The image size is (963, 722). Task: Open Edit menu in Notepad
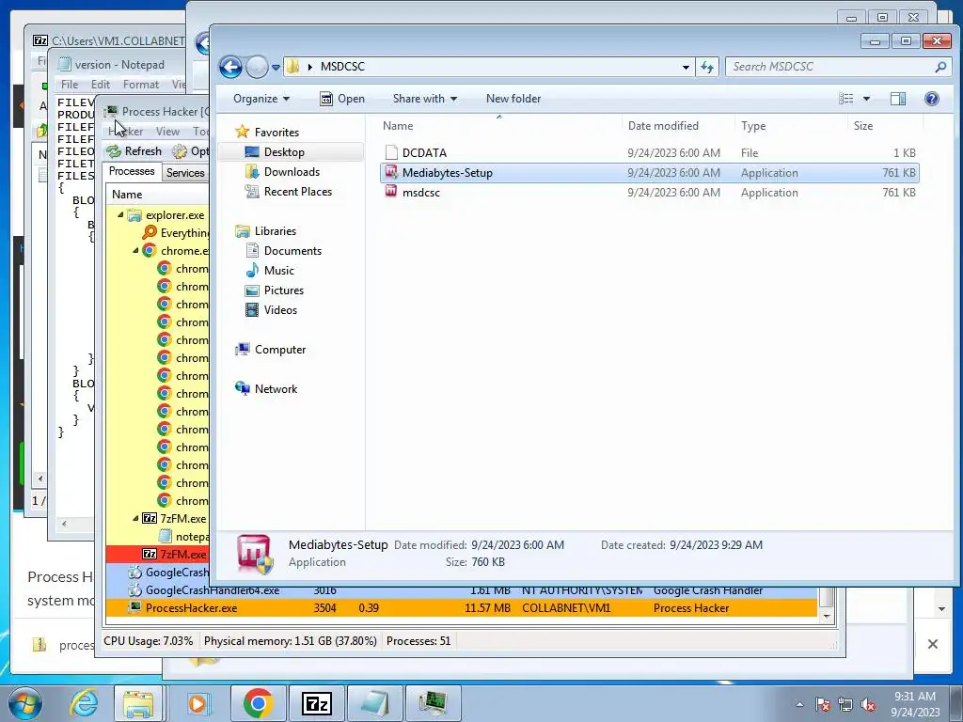pyautogui.click(x=100, y=84)
